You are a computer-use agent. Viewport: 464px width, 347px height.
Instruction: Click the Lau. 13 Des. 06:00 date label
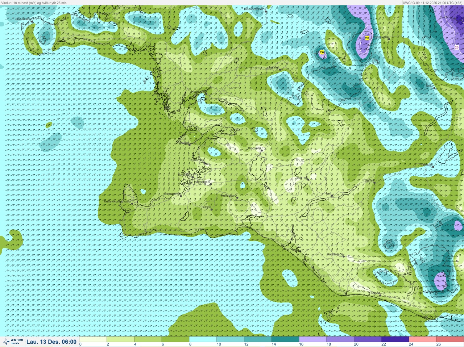tap(51, 342)
